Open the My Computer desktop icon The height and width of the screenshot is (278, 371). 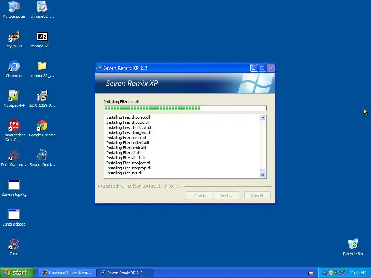coord(14,10)
